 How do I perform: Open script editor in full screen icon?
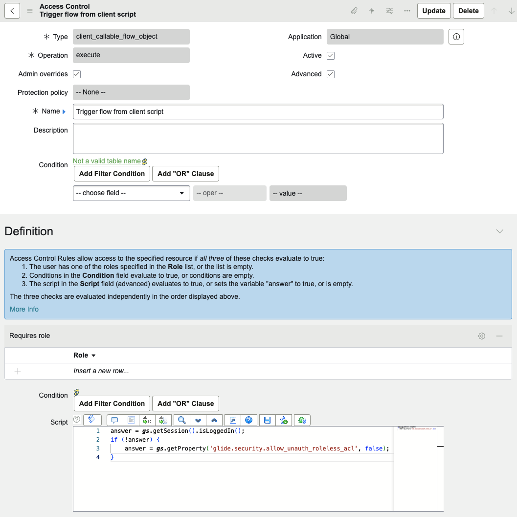tap(233, 420)
